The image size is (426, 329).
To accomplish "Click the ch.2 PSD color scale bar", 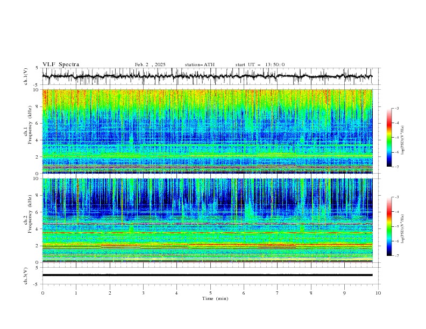I will (x=389, y=226).
